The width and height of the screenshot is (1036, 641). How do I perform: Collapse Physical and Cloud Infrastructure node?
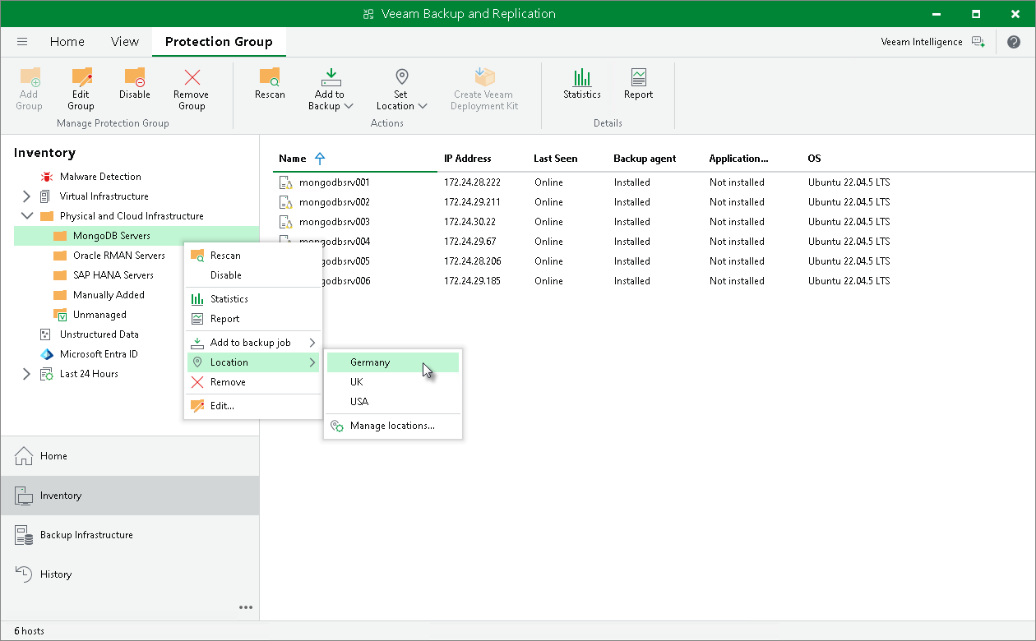coord(26,216)
